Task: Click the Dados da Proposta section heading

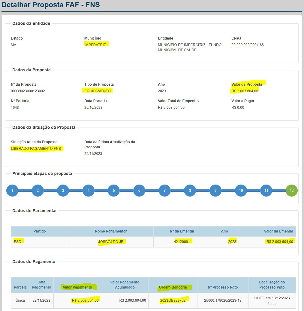Action: click(x=32, y=70)
